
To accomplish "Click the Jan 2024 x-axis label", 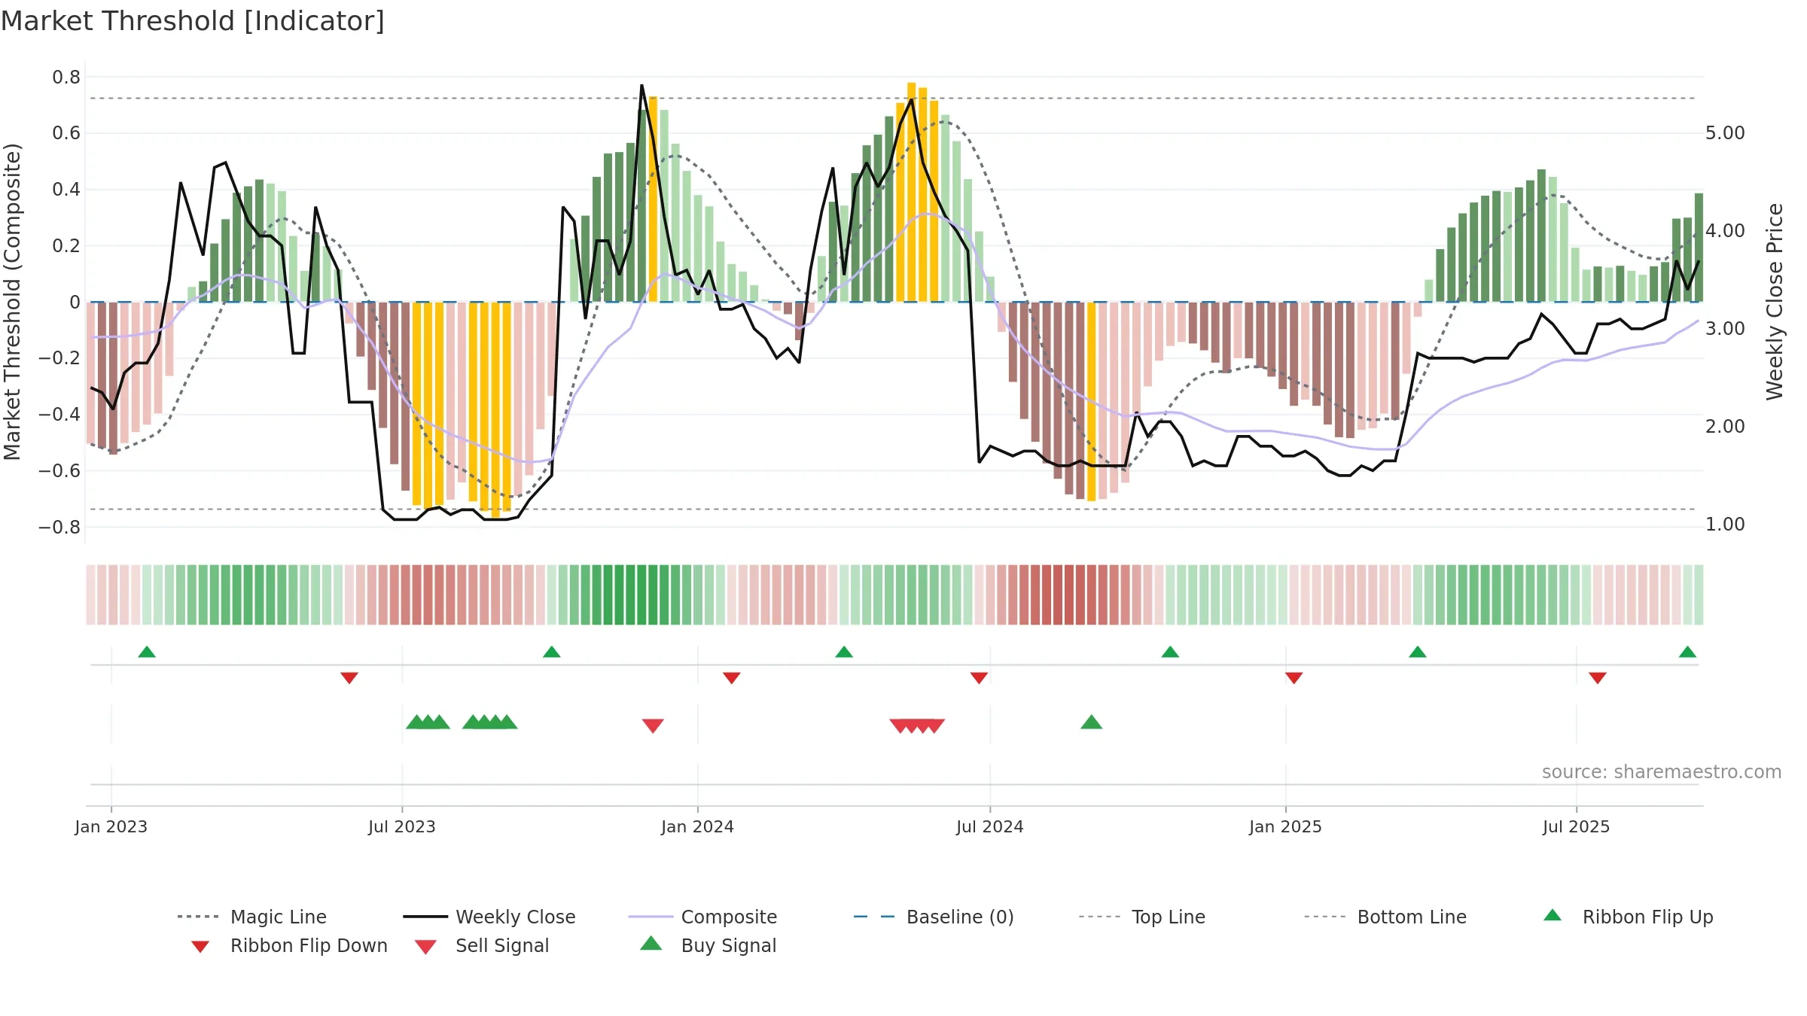I will (x=698, y=826).
